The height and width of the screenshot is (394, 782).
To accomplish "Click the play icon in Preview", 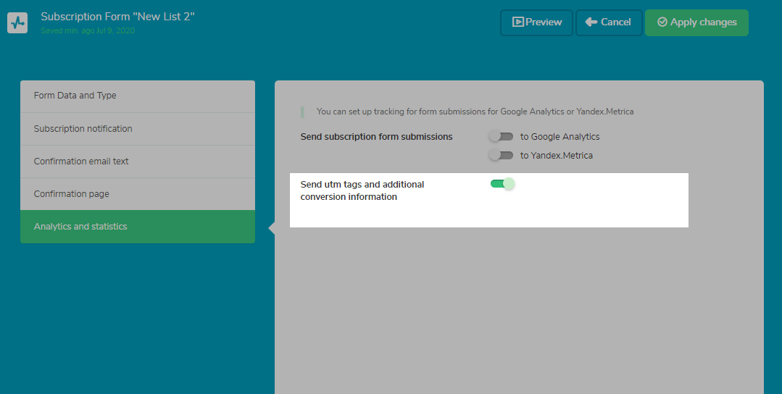I will 517,22.
